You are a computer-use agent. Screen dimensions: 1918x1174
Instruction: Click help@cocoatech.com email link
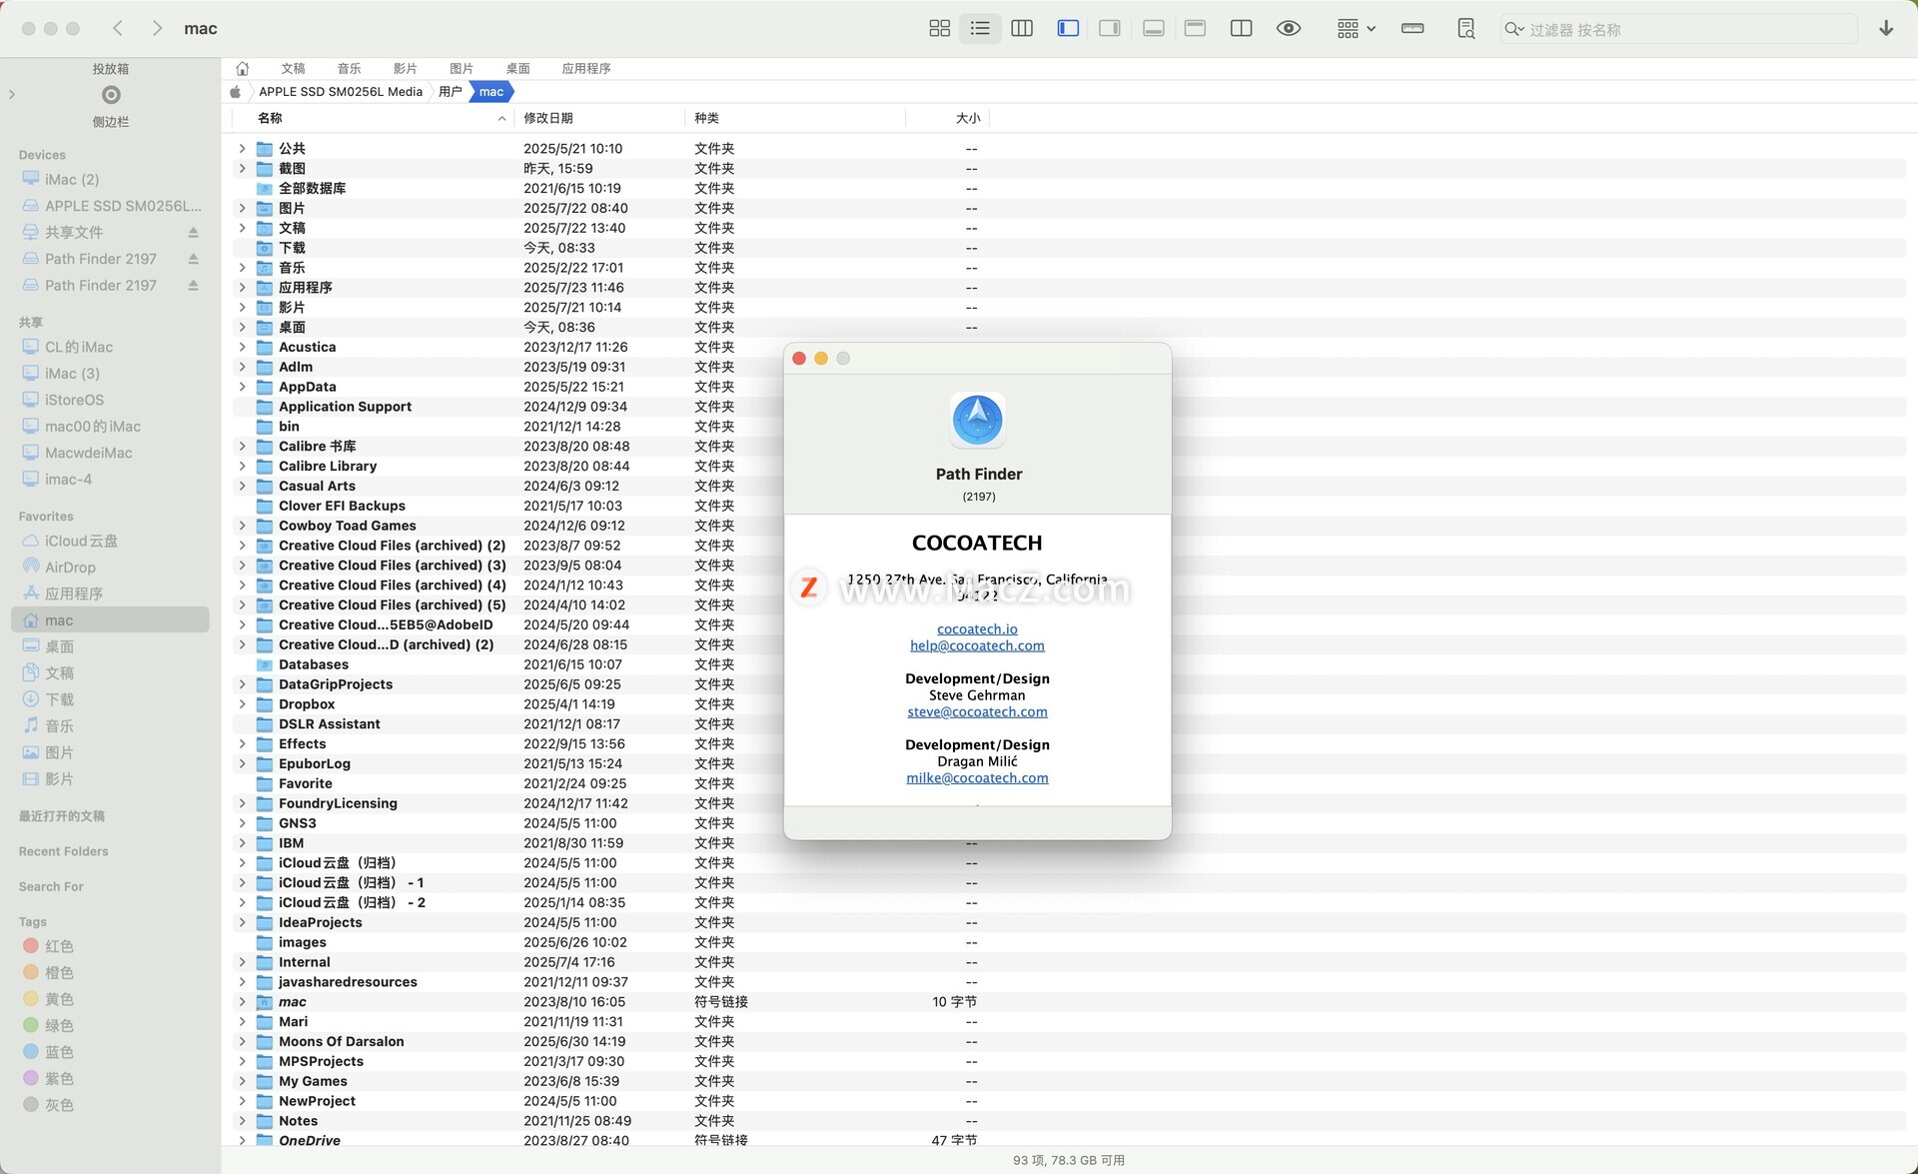tap(977, 645)
